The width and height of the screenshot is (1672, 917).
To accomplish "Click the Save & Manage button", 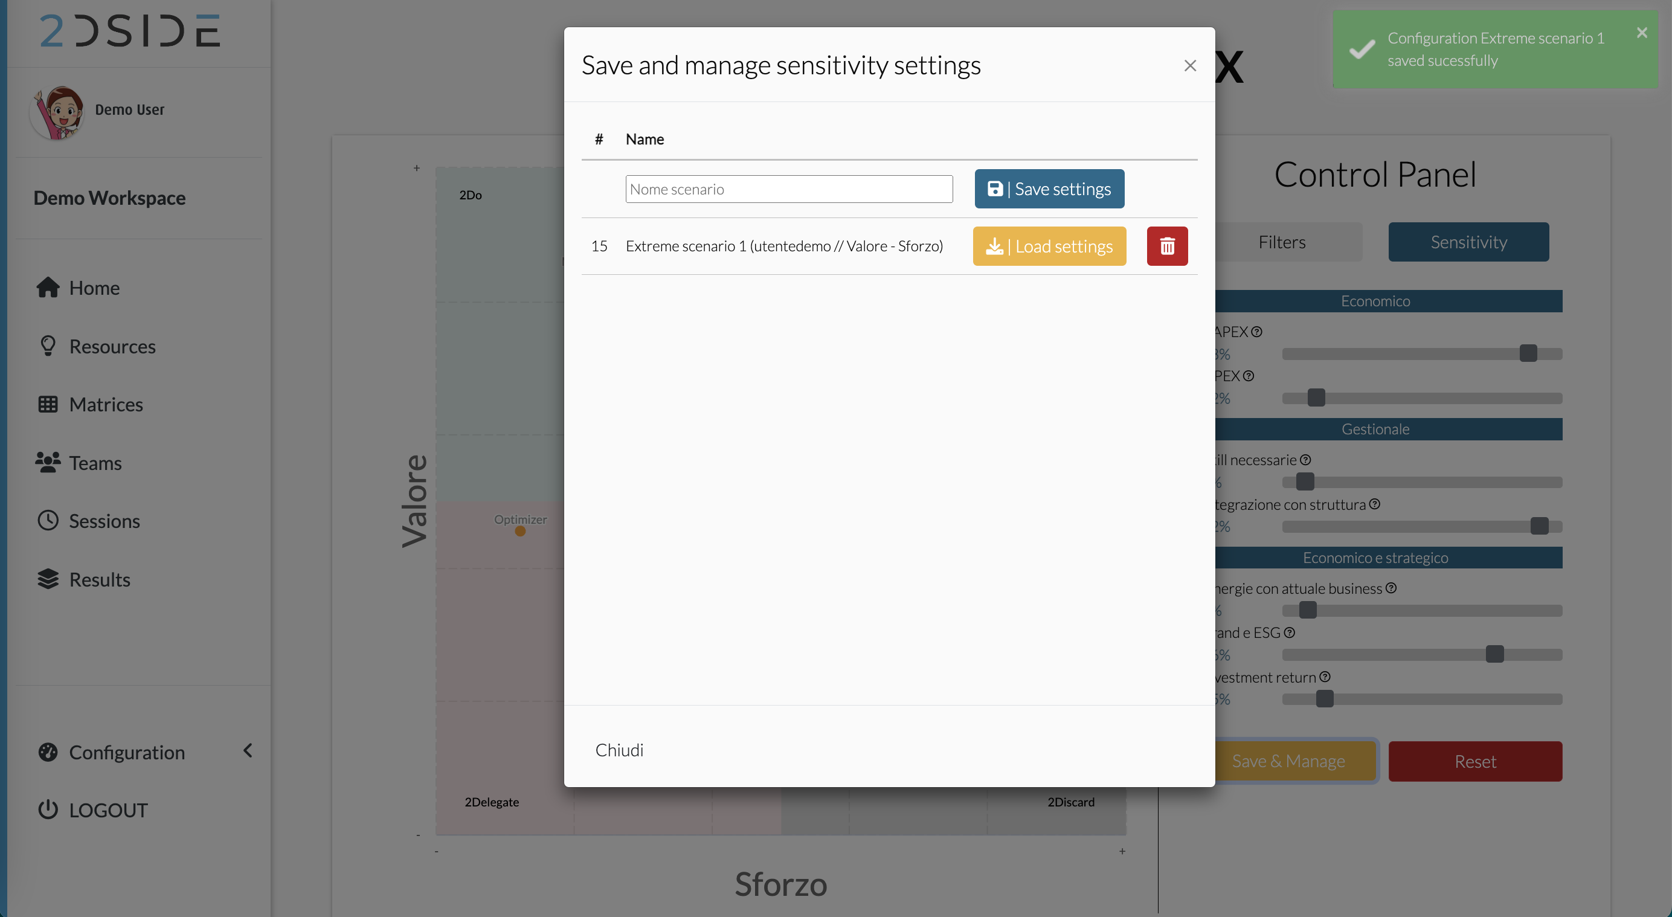I will (x=1295, y=761).
